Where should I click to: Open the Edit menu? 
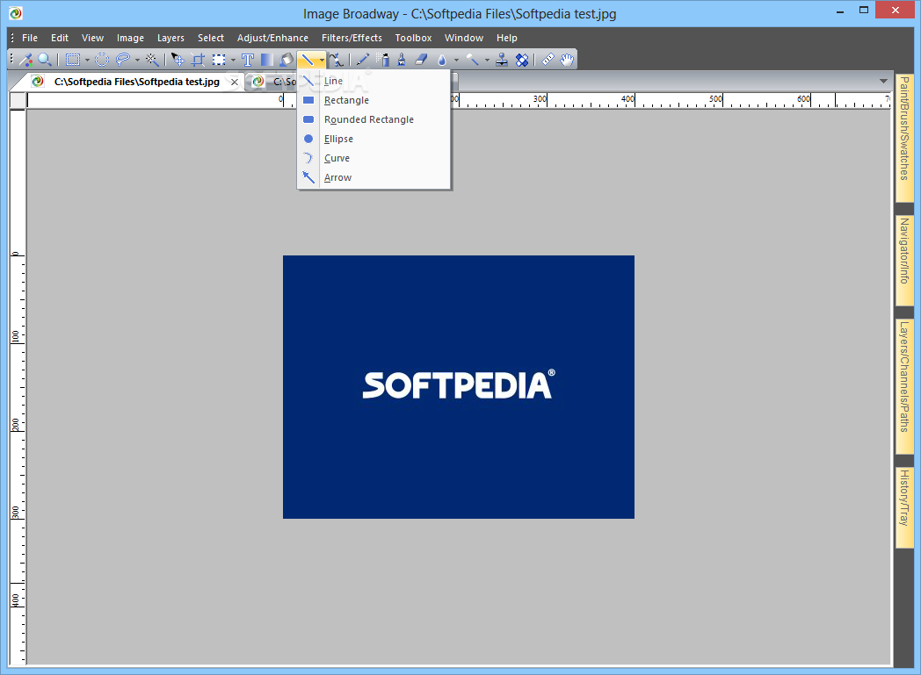pos(60,38)
